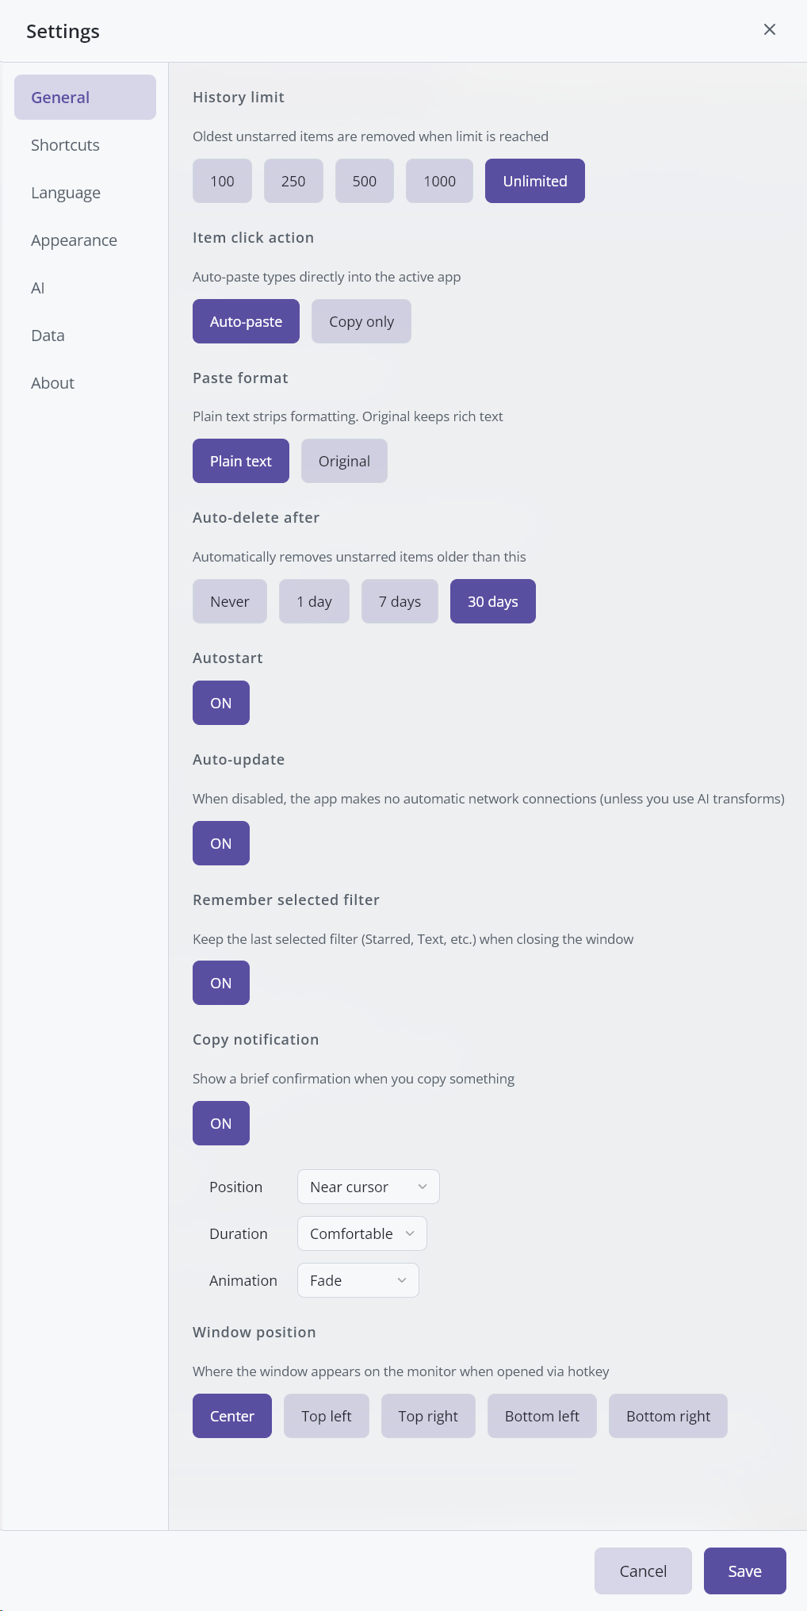The image size is (807, 1611).
Task: Open the Data settings section
Action: (x=48, y=336)
